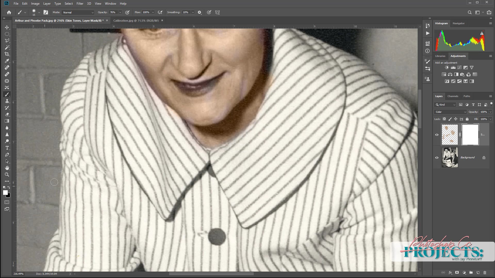Open the Navigator panel
This screenshot has height=278, width=495.
pyautogui.click(x=458, y=23)
